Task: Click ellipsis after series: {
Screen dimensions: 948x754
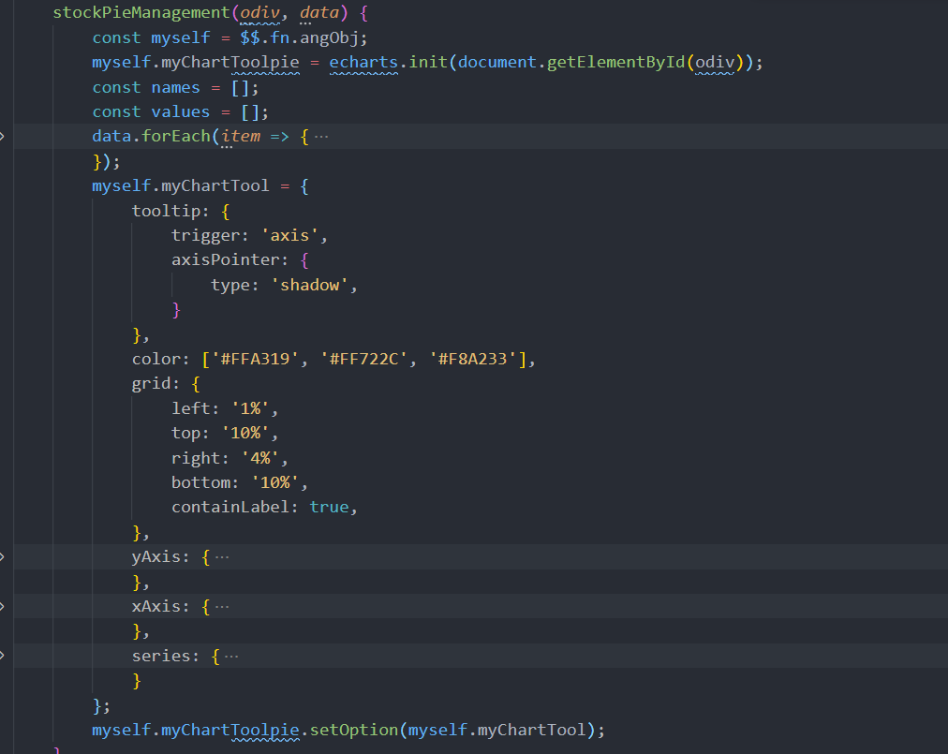Action: tap(231, 656)
